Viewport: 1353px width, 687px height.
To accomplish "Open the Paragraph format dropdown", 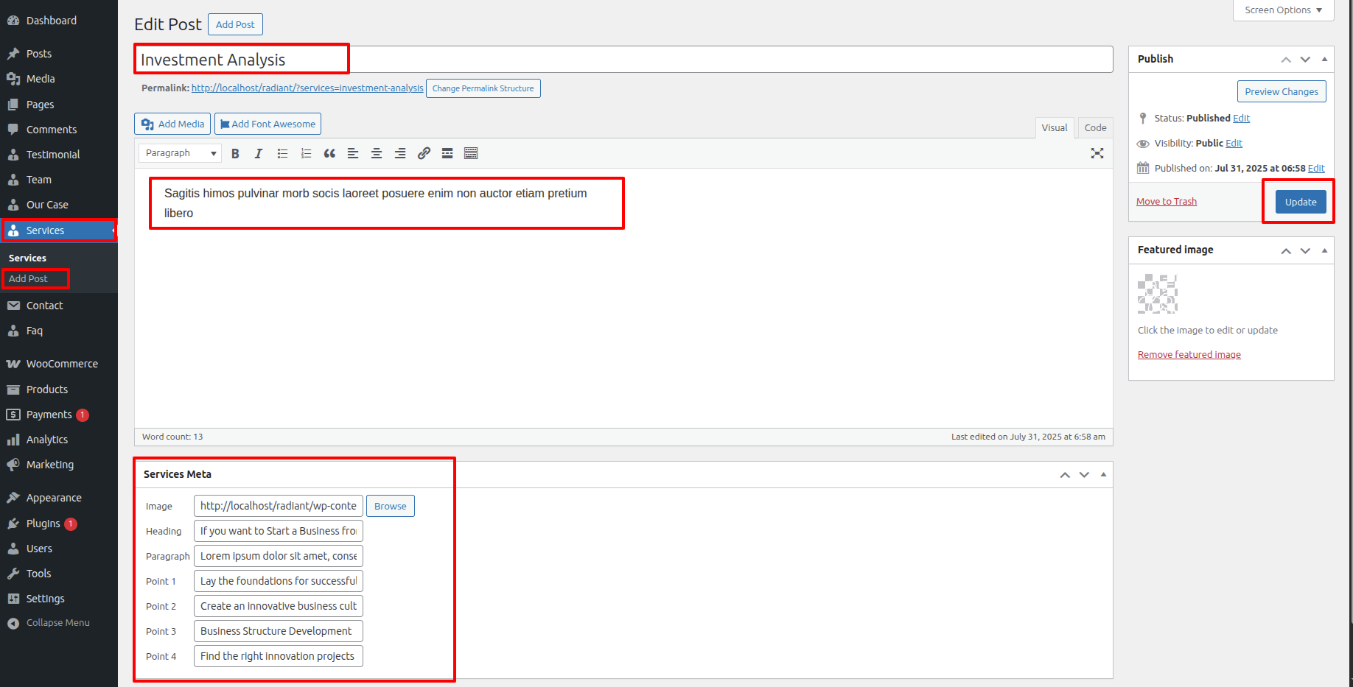I will [x=181, y=153].
